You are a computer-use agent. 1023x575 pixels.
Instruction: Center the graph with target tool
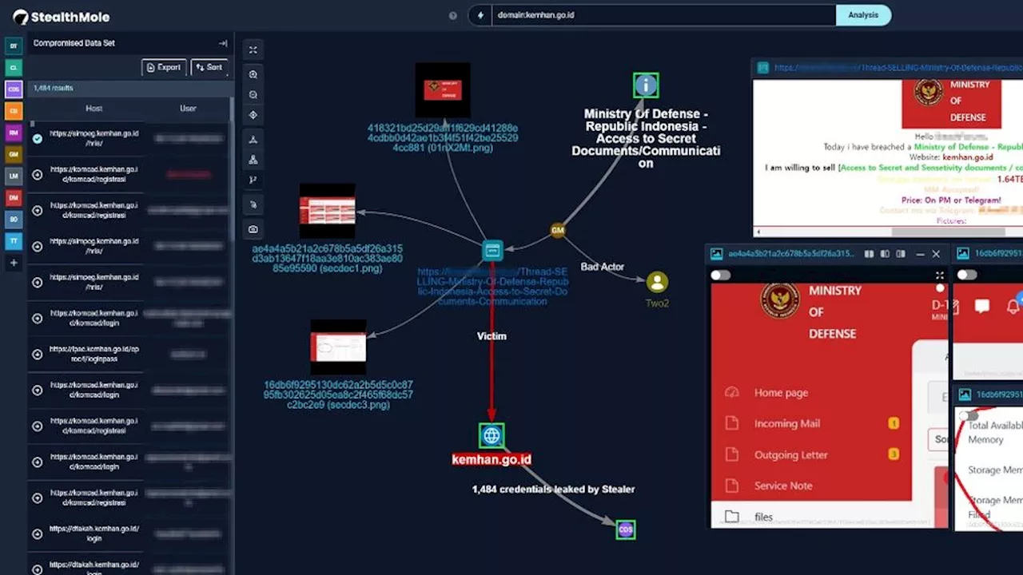[x=253, y=115]
